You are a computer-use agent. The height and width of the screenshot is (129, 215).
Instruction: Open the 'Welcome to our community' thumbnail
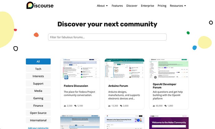[80, 122]
